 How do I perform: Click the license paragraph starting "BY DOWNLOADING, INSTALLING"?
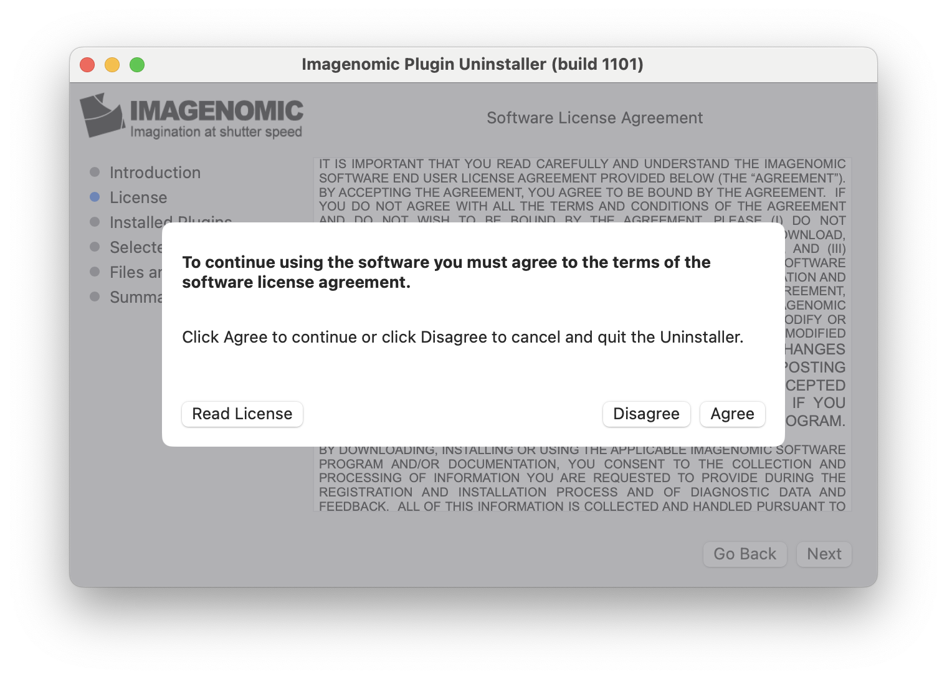[583, 478]
